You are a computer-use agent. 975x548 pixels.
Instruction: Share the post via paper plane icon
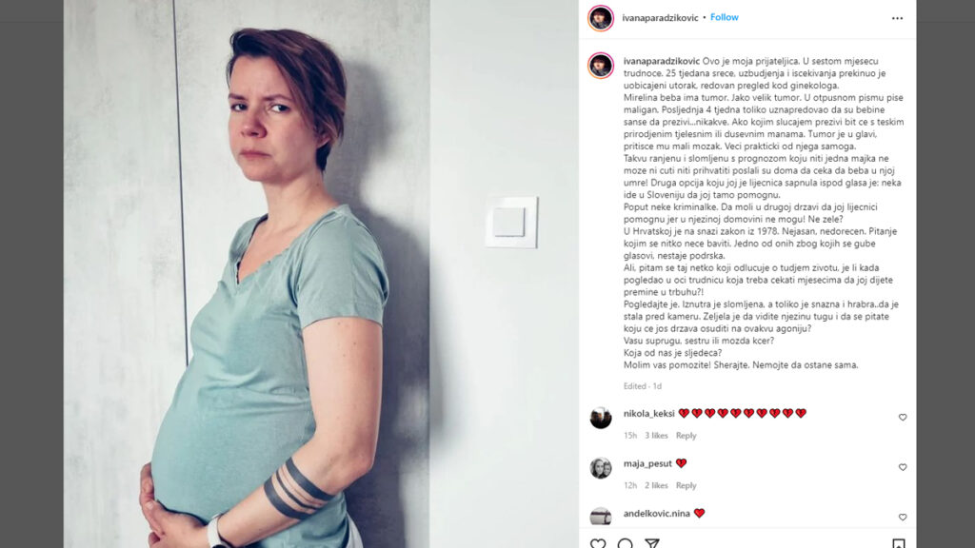[651, 543]
